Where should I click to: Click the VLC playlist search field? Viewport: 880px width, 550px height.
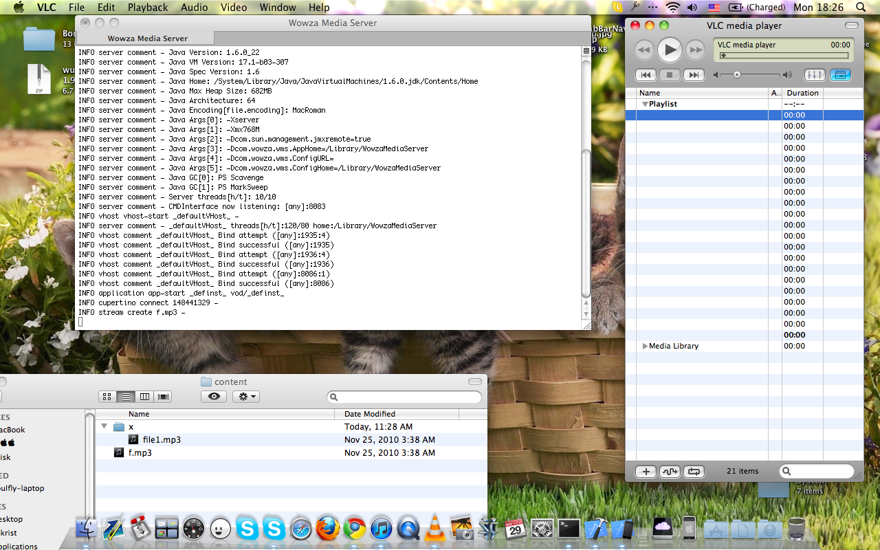pyautogui.click(x=817, y=472)
